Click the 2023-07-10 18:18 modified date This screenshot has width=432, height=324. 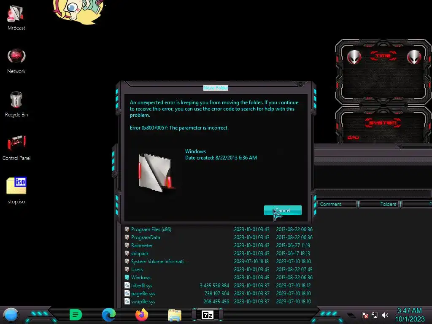251,262
